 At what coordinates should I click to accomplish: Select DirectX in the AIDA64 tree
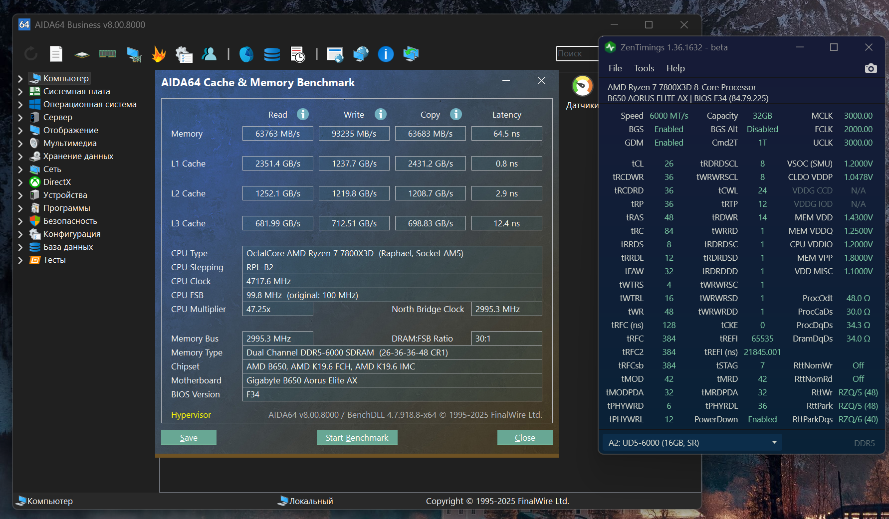pyautogui.click(x=57, y=182)
